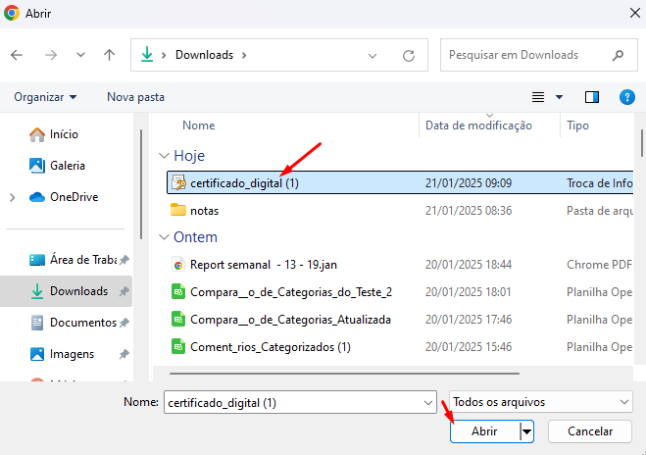Click the Pesquisar em Downloads search field
Image resolution: width=646 pixels, height=455 pixels.
[524, 55]
